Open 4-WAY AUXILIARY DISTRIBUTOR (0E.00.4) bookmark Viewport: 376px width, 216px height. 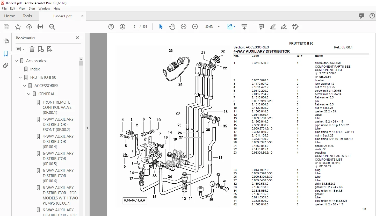[58, 142]
